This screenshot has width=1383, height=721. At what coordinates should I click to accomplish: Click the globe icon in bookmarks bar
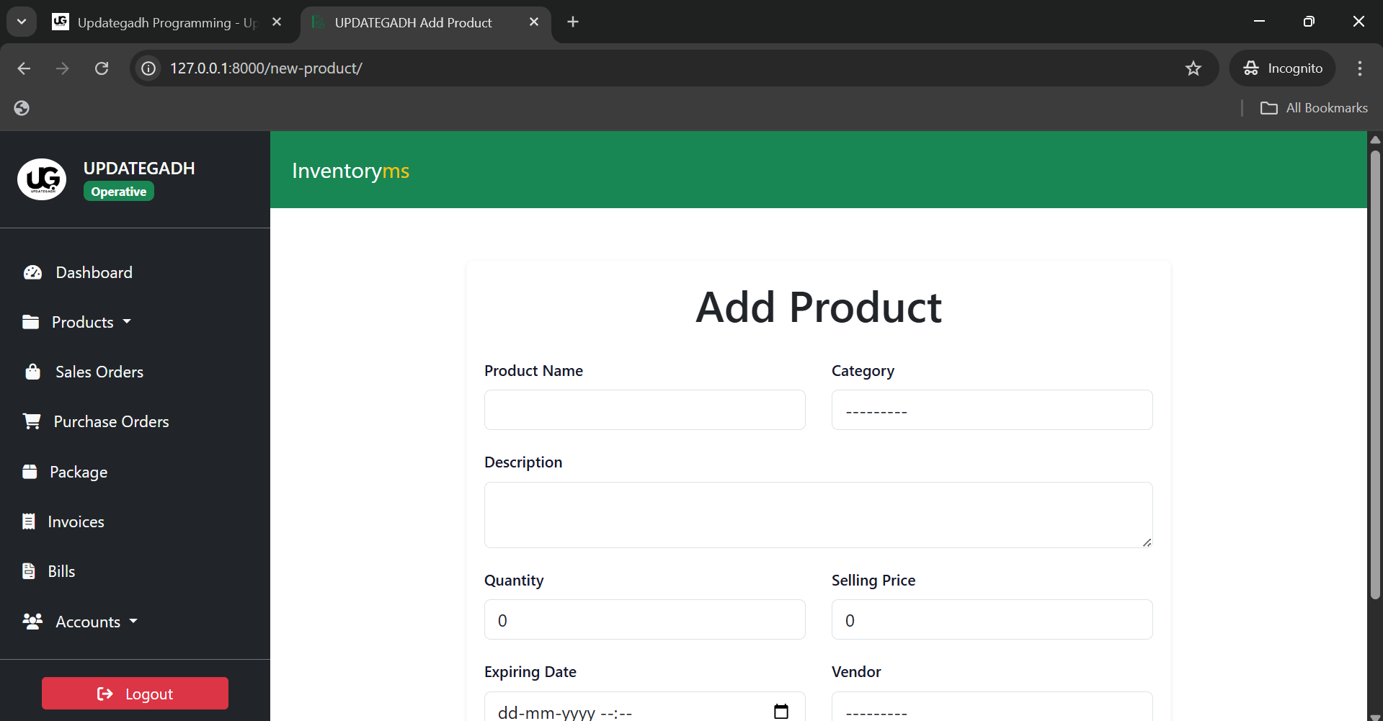(22, 108)
